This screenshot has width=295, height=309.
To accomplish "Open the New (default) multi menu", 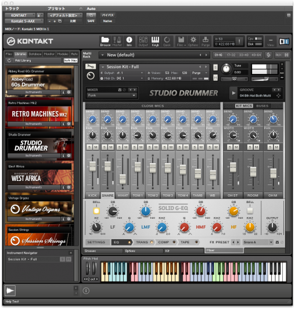I will pyautogui.click(x=154, y=55).
